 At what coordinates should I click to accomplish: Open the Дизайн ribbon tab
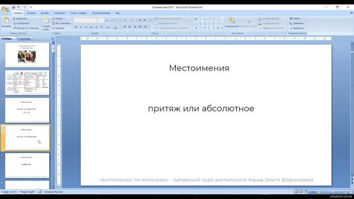click(x=44, y=13)
